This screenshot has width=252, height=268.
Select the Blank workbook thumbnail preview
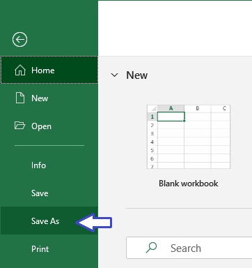point(189,137)
